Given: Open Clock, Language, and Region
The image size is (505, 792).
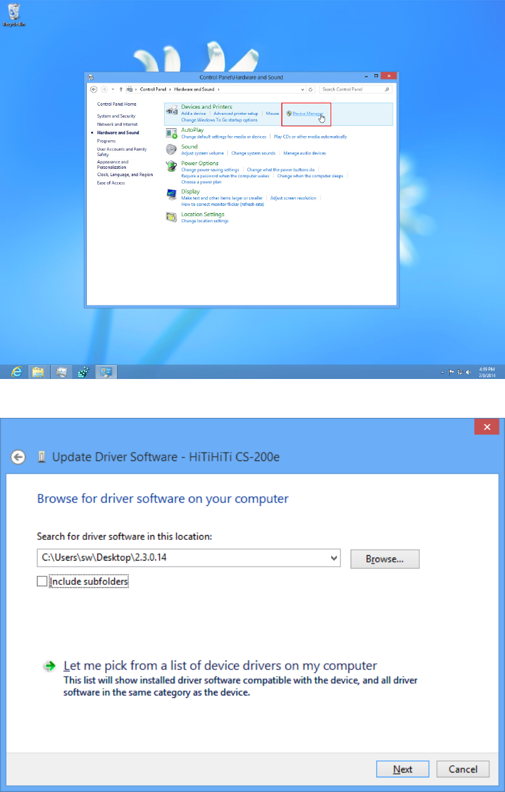Looking at the screenshot, I should pos(125,174).
